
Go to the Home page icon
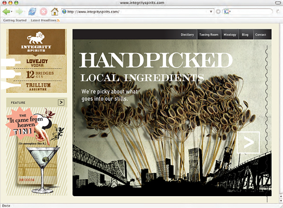[54, 12]
